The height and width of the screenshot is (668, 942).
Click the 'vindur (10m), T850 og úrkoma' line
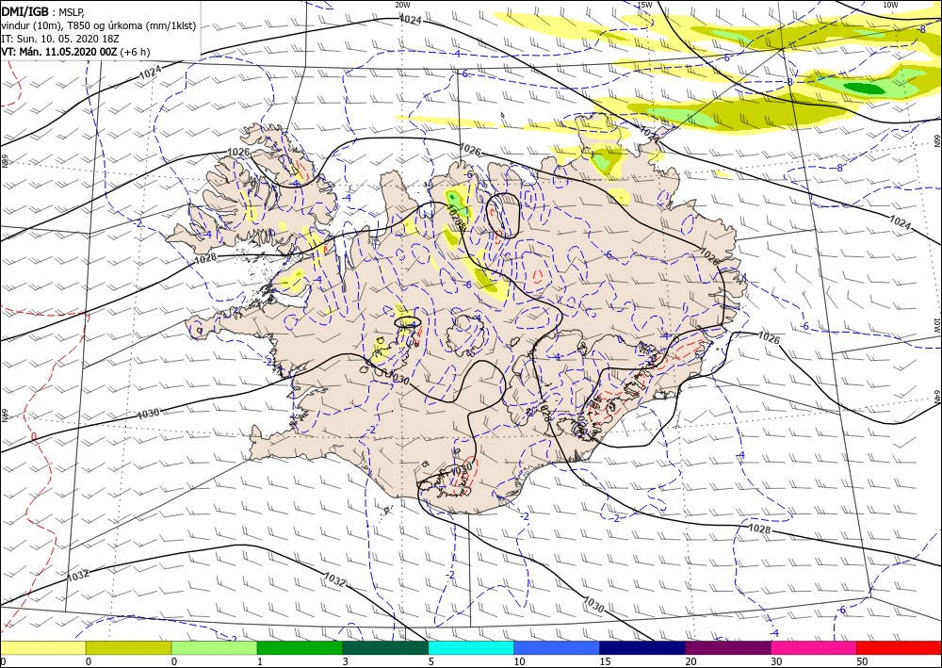click(98, 25)
